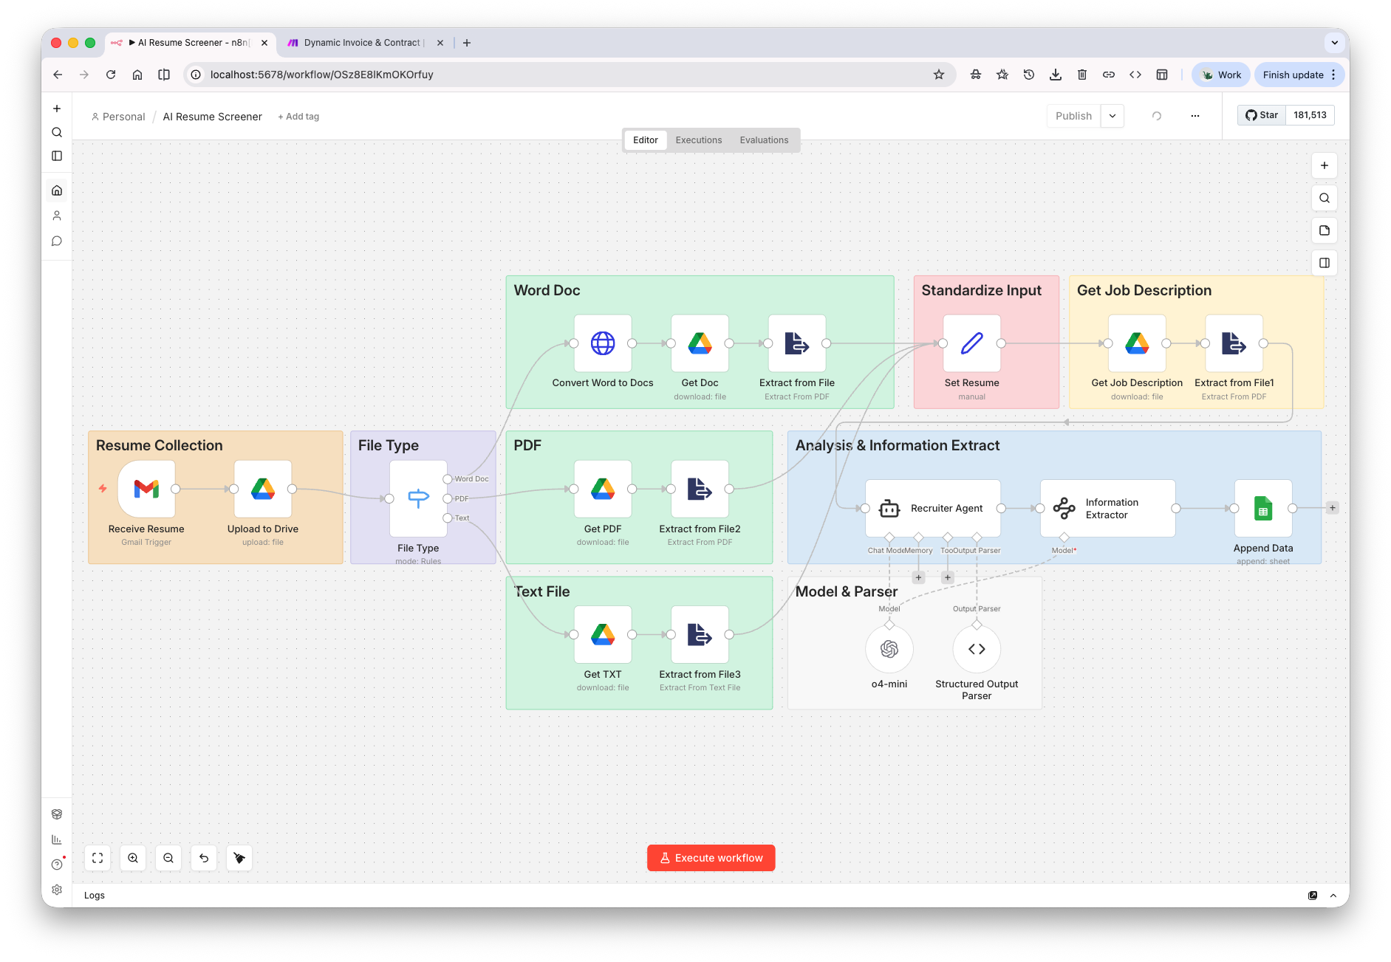1391x962 pixels.
Task: Open the Insights bar-chart icon in sidebar
Action: click(57, 839)
